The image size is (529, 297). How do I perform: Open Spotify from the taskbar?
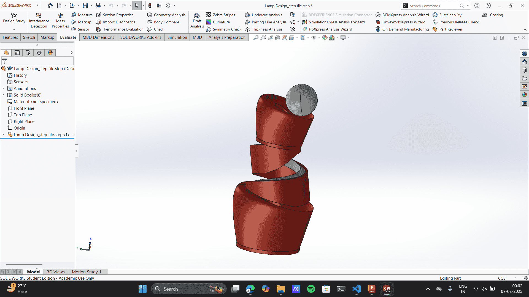pyautogui.click(x=311, y=289)
